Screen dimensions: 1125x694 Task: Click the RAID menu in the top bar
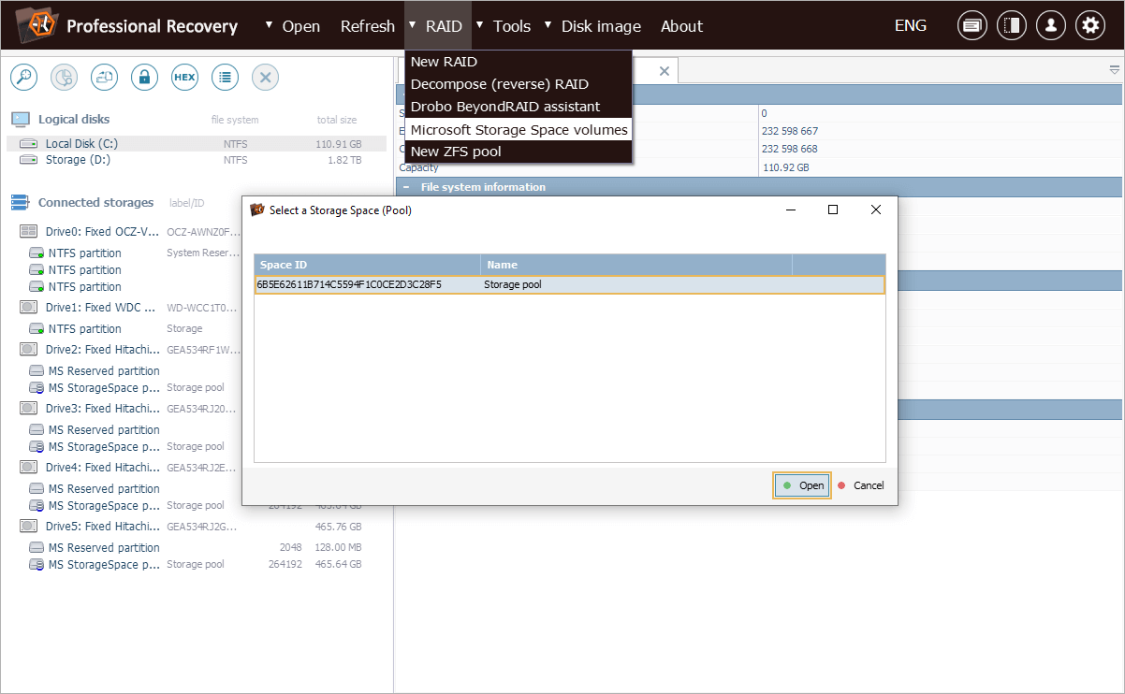pyautogui.click(x=444, y=26)
